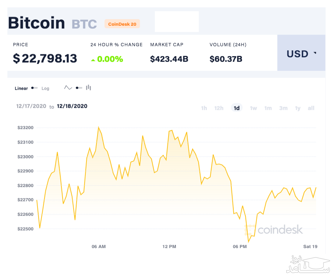Image resolution: width=333 pixels, height=276 pixels.
Task: Click the Log scale label
Action: click(x=45, y=89)
